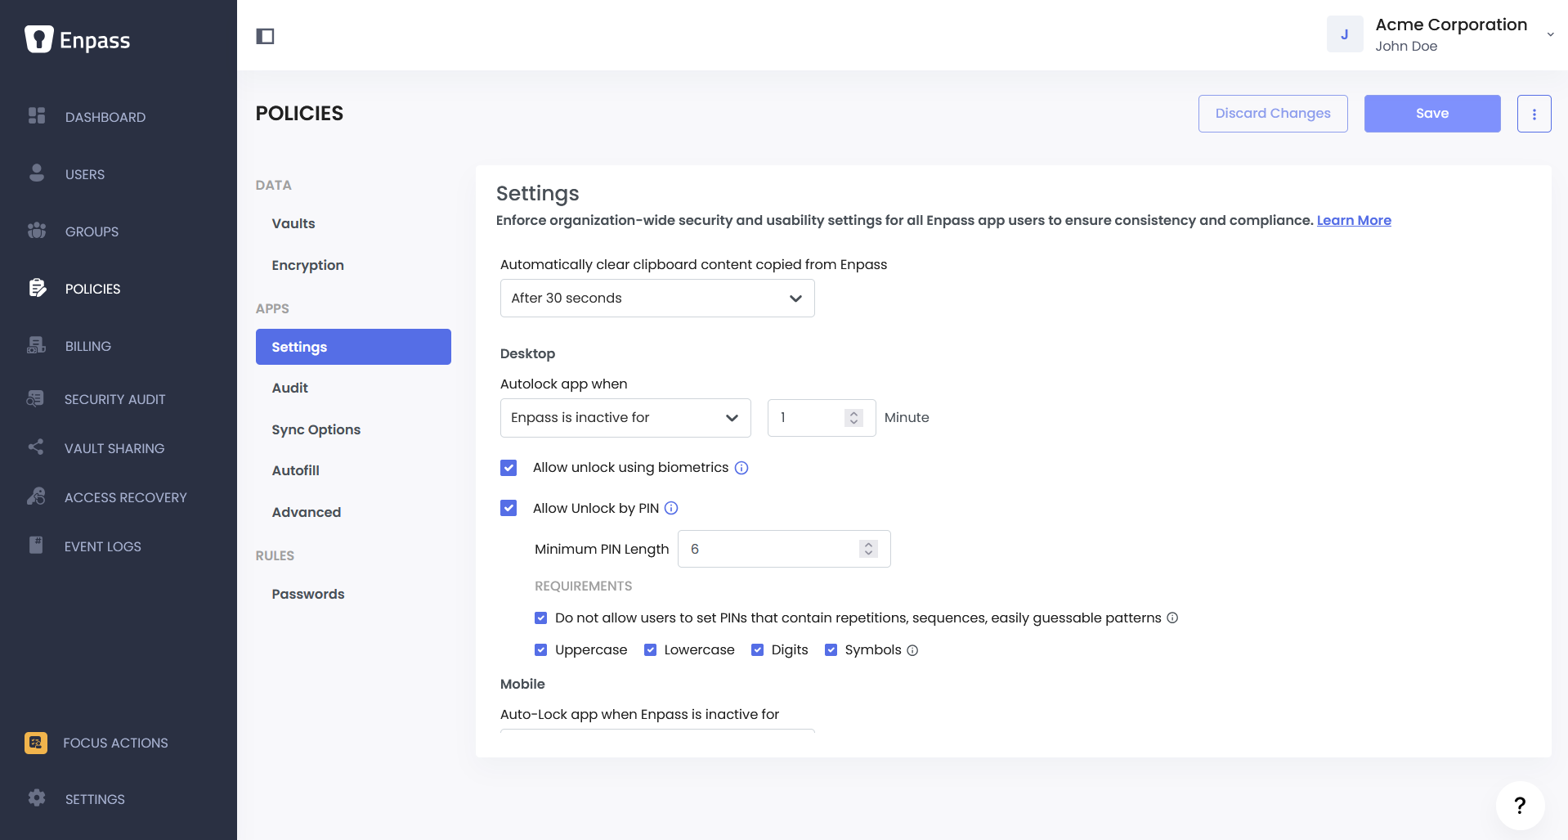The height and width of the screenshot is (840, 1568).
Task: Click the Access Recovery icon
Action: (x=36, y=496)
